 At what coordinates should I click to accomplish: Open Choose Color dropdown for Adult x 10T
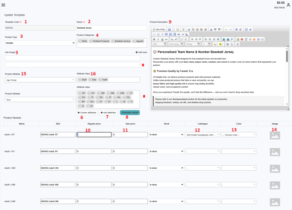[239, 135]
